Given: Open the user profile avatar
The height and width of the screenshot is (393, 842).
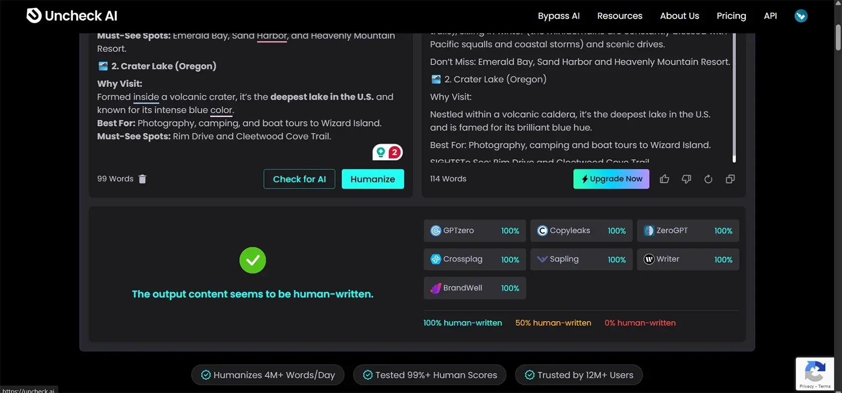Looking at the screenshot, I should (x=801, y=16).
